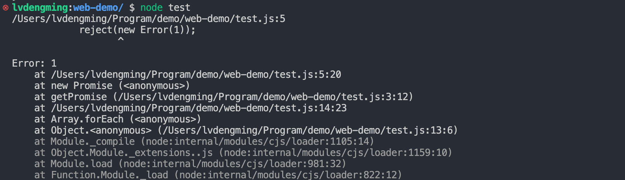
Task: Click the "Error: 1" message line
Action: coord(34,63)
